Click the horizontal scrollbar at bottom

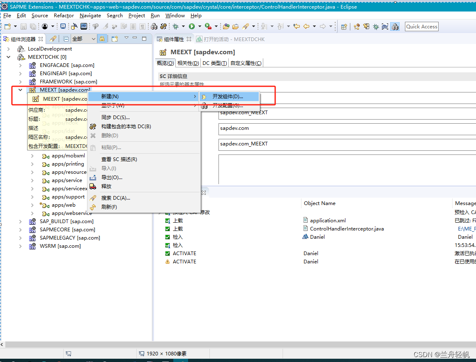pos(240,345)
